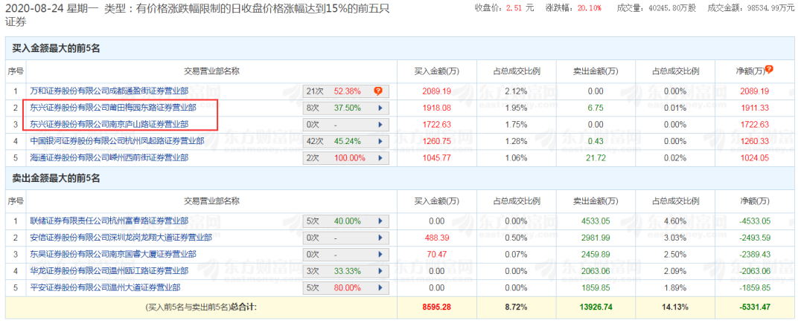Image resolution: width=804 pixels, height=326 pixels.
Task: Expand the 安信证券深圳龙岗 0次 stats box
Action: 380,238
